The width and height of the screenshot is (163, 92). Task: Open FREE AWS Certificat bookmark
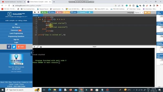coord(118,9)
